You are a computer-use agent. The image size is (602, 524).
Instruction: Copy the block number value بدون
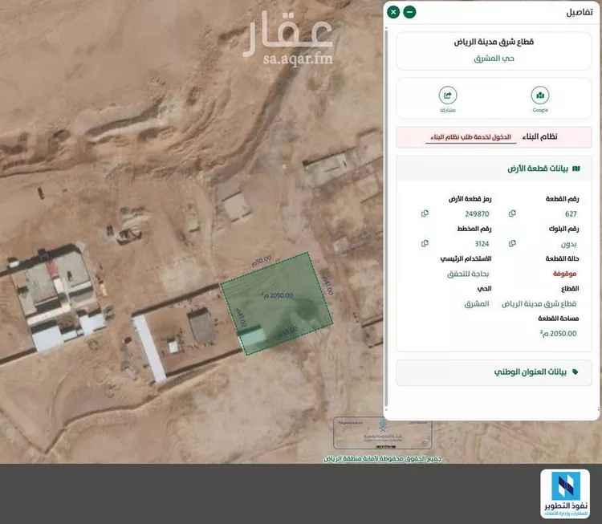click(x=512, y=243)
